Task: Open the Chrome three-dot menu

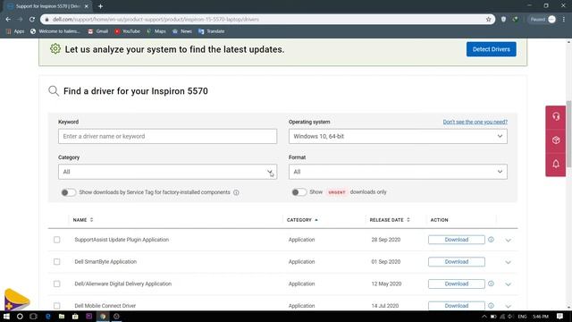Action: (x=564, y=20)
